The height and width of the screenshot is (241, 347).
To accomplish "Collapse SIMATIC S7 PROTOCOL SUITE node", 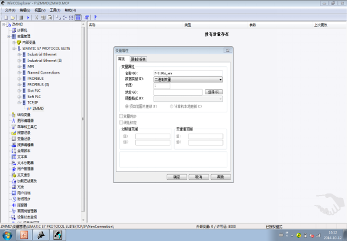I will tap(14, 48).
